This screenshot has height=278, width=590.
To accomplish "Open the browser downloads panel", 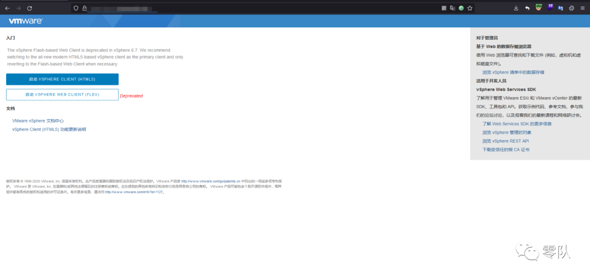I will click(516, 8).
